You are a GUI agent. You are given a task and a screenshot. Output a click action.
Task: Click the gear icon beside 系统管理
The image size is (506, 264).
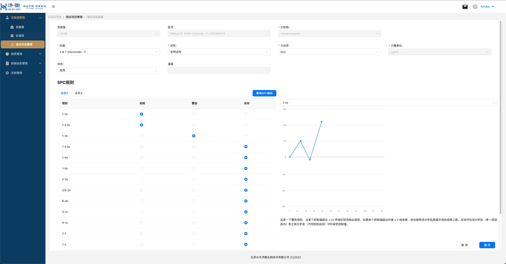[7, 73]
